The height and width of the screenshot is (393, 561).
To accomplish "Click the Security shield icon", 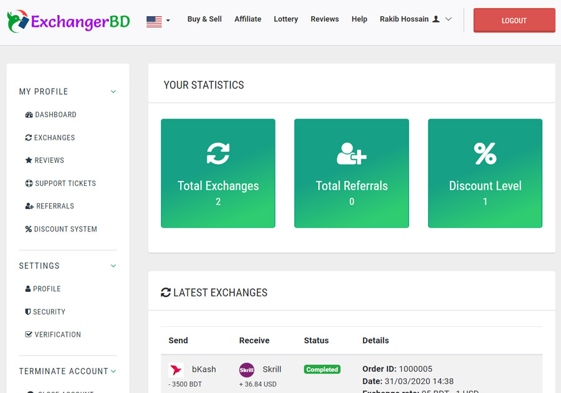I will tap(28, 312).
